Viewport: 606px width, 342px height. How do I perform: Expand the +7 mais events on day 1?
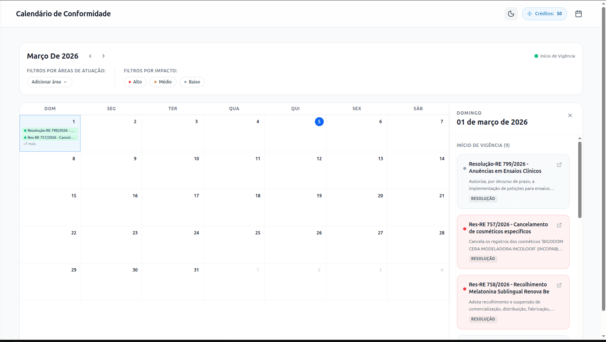30,144
